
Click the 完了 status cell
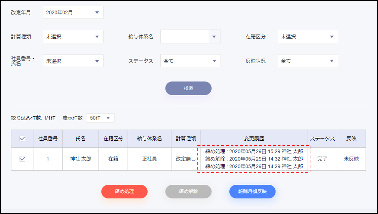click(322, 159)
